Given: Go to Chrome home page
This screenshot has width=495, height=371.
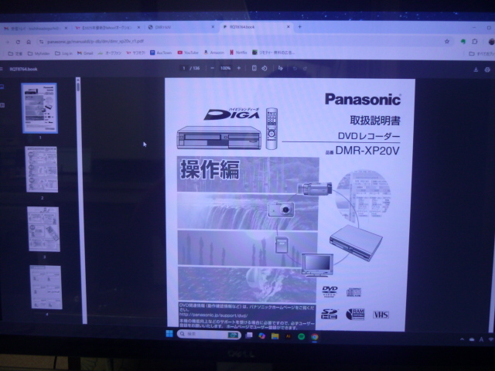Looking at the screenshot, I should pyautogui.click(x=29, y=42).
